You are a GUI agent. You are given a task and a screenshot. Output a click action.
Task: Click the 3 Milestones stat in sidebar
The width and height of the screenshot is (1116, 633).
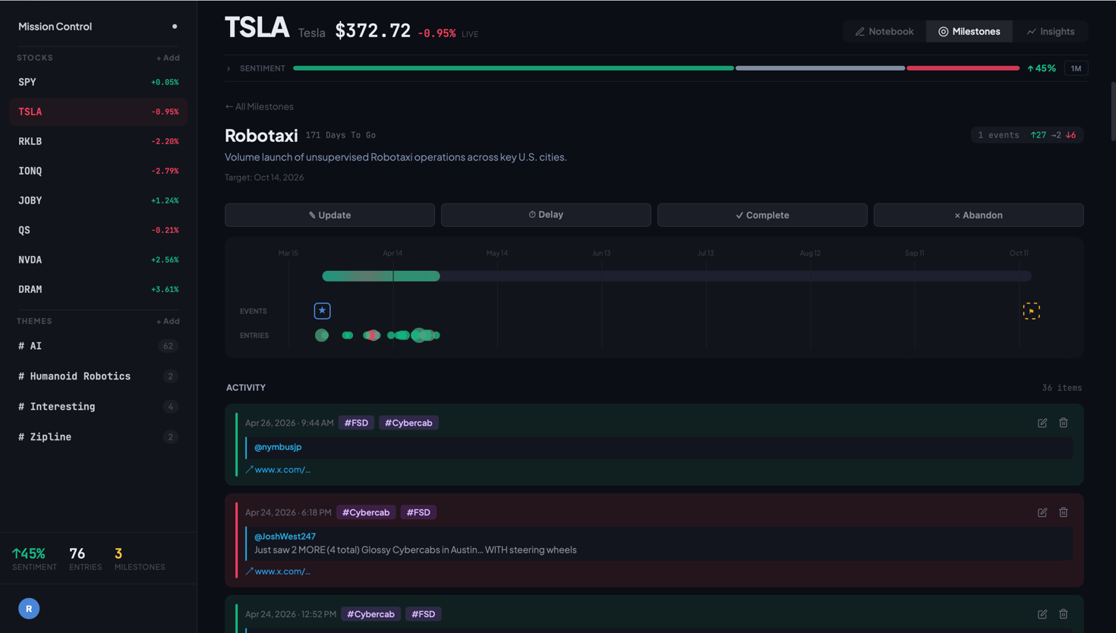[140, 559]
